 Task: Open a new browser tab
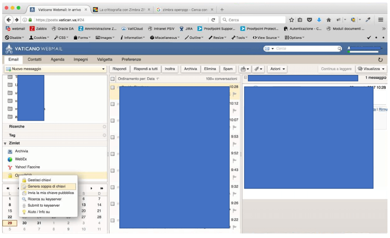[222, 10]
